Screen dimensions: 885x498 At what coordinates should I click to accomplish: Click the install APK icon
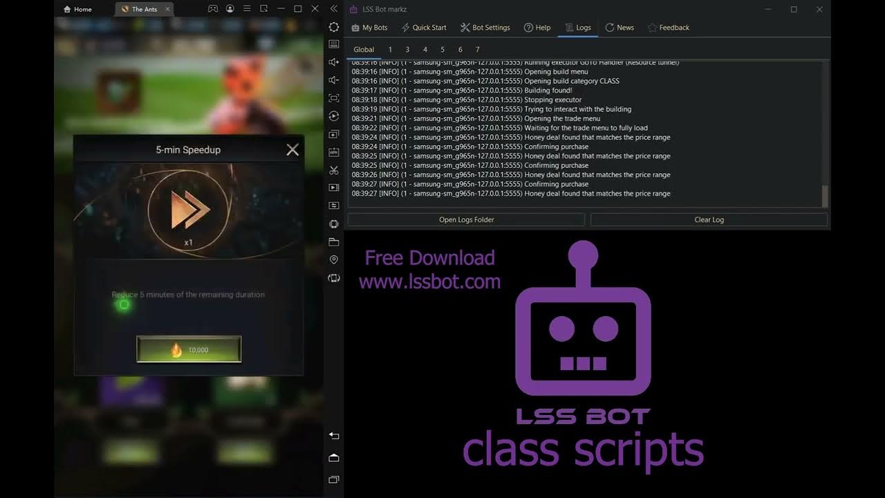point(334,152)
